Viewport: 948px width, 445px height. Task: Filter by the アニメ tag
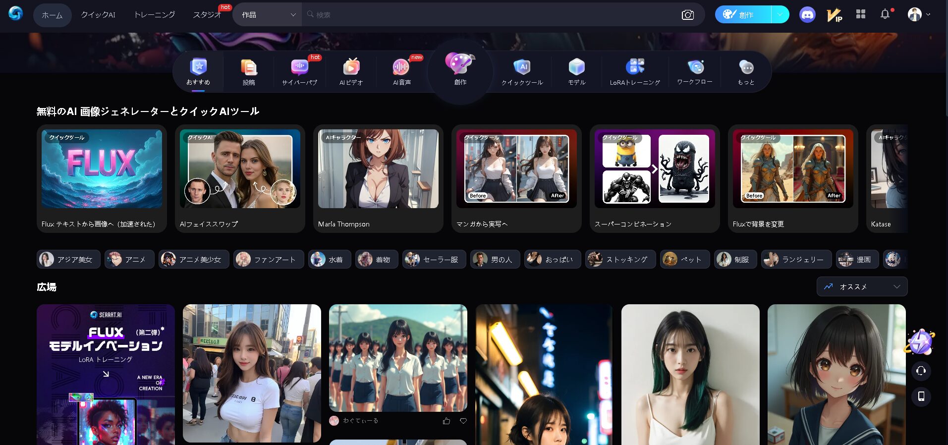[129, 259]
